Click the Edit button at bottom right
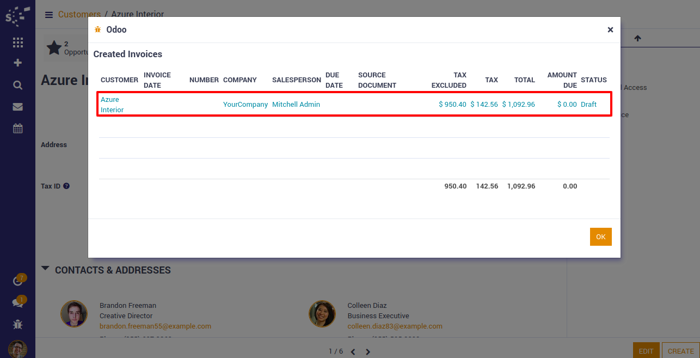This screenshot has width=700, height=358. pos(646,351)
